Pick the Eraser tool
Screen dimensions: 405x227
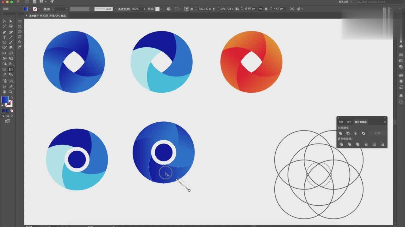tap(10, 47)
